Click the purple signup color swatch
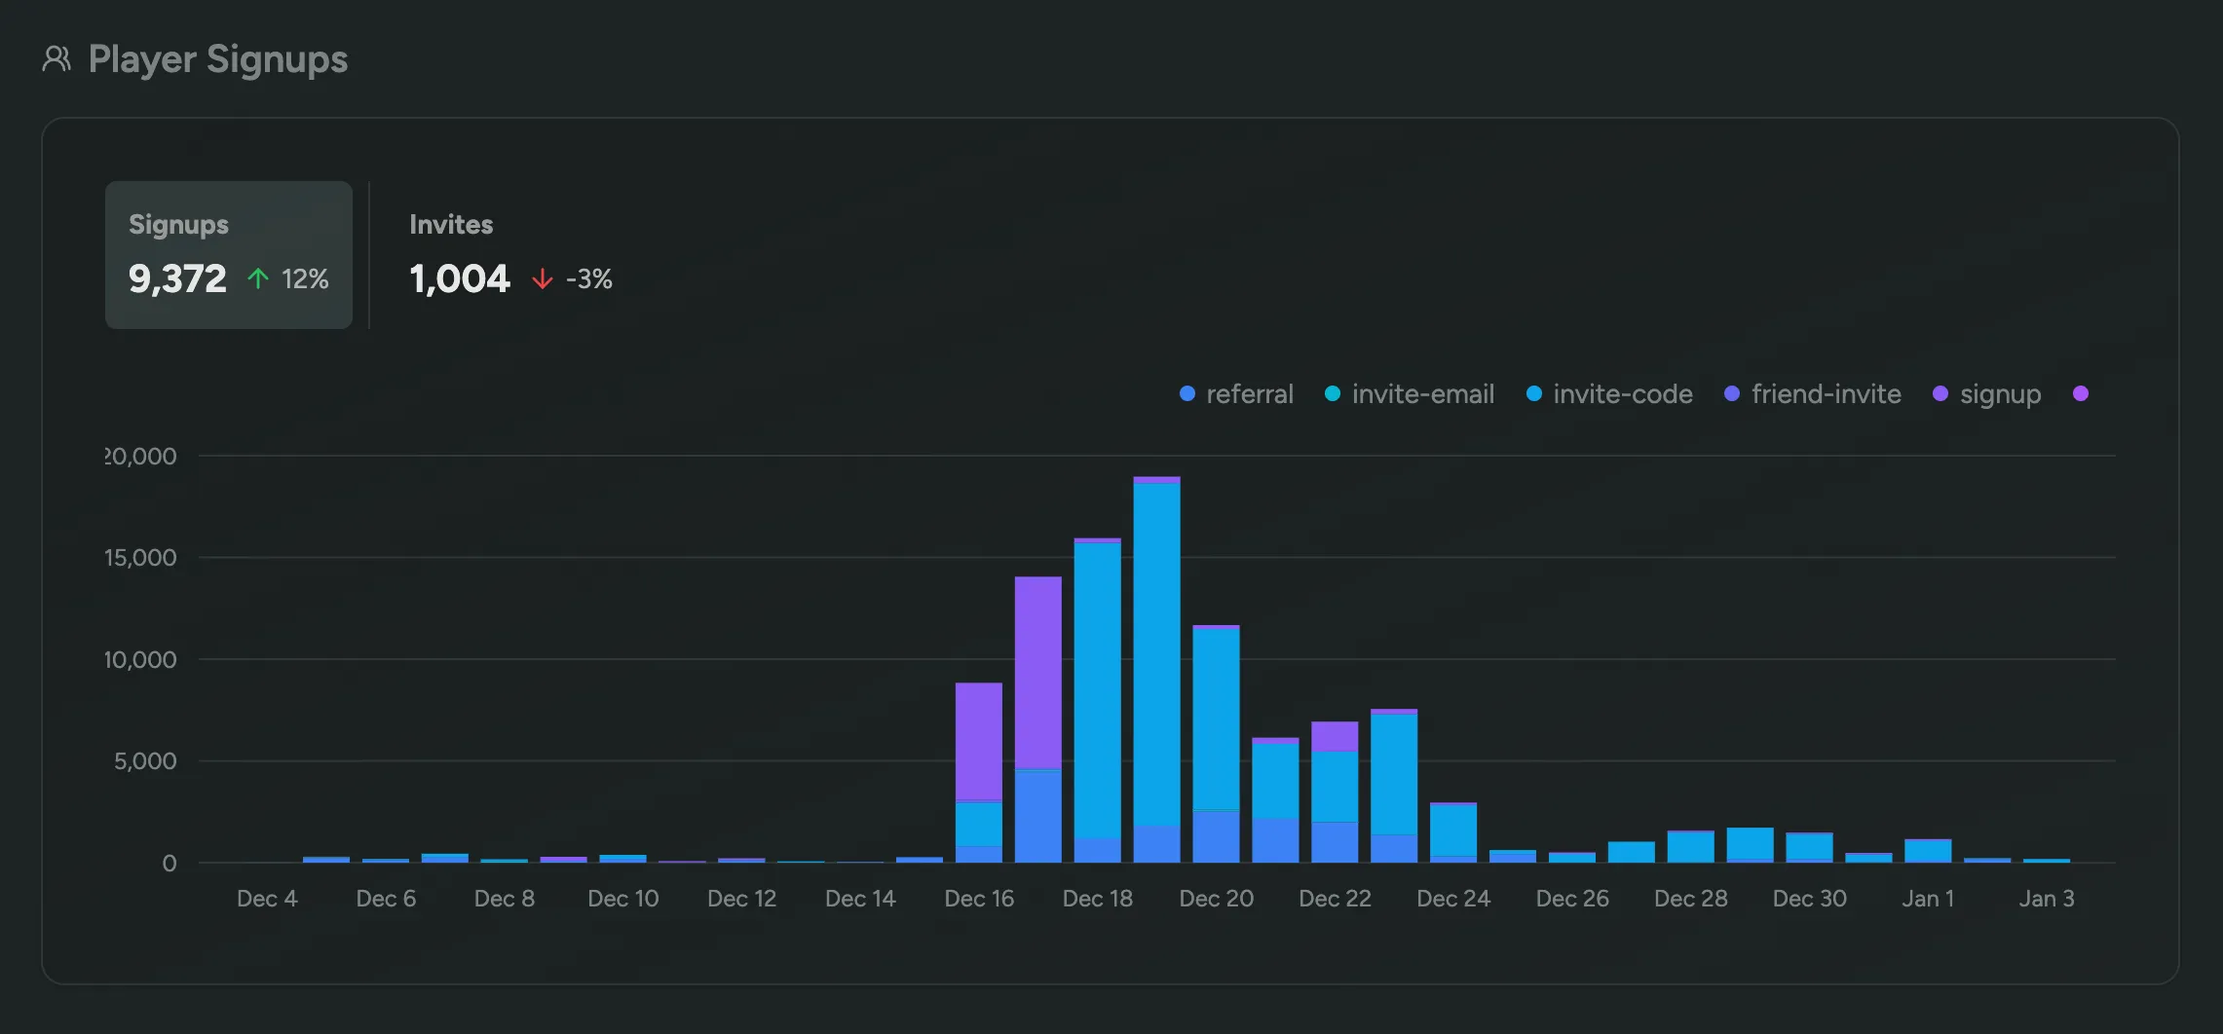Screen dimensions: 2223x1034 [x=1940, y=394]
